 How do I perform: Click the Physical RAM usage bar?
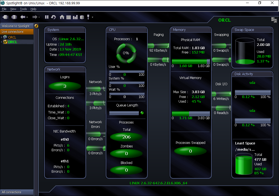191,61
